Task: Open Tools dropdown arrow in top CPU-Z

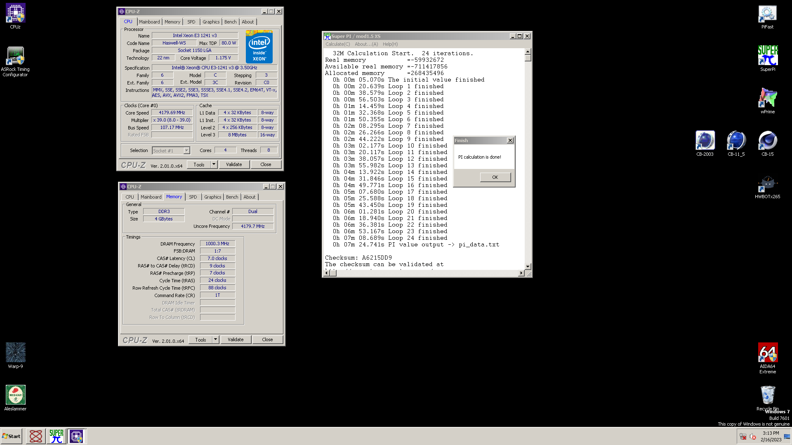Action: (x=214, y=164)
